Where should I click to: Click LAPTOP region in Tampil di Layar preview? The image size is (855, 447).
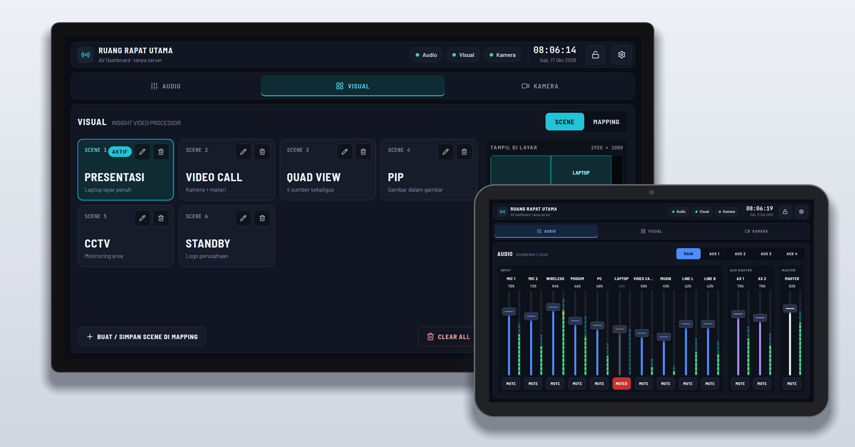tap(581, 171)
